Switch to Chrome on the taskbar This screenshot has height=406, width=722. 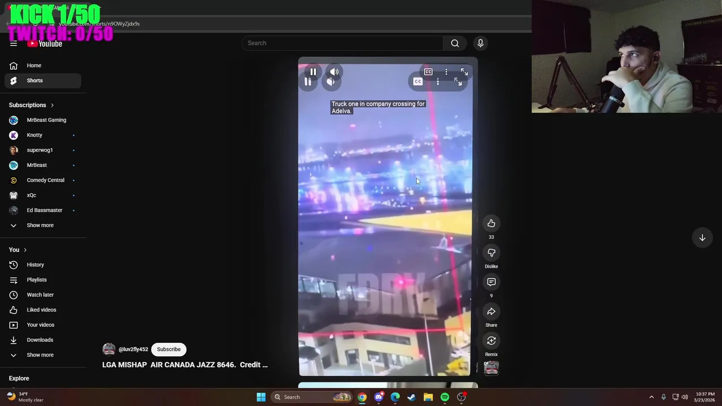click(x=362, y=397)
